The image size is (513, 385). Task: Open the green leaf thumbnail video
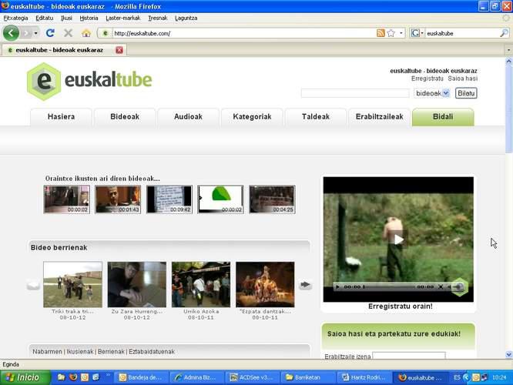coord(220,199)
